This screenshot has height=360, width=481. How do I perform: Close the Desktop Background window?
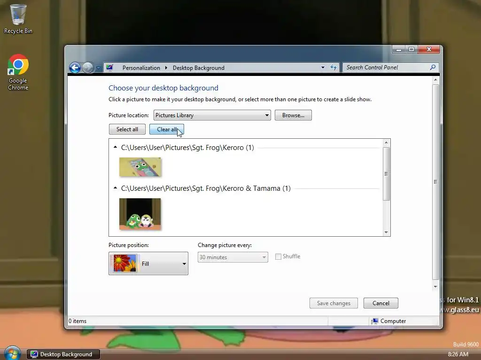coord(429,49)
